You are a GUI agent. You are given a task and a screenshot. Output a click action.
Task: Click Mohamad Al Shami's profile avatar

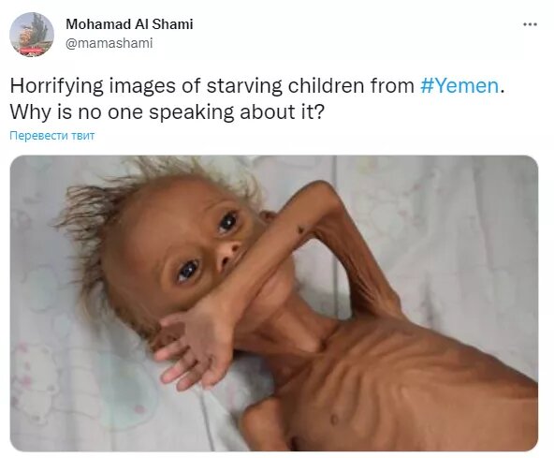(32, 35)
